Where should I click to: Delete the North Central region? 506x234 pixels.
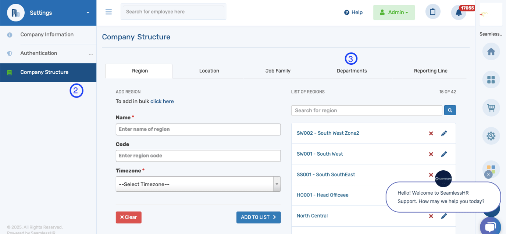(x=431, y=216)
